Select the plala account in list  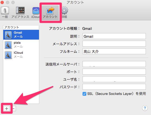point(21,45)
